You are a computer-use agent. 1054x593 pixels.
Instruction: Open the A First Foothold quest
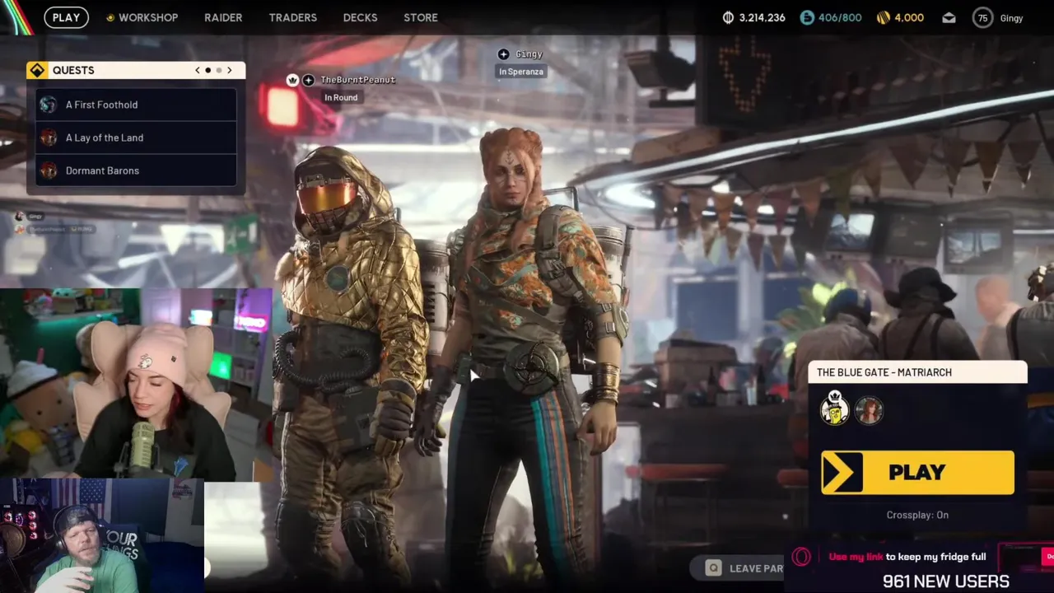136,105
